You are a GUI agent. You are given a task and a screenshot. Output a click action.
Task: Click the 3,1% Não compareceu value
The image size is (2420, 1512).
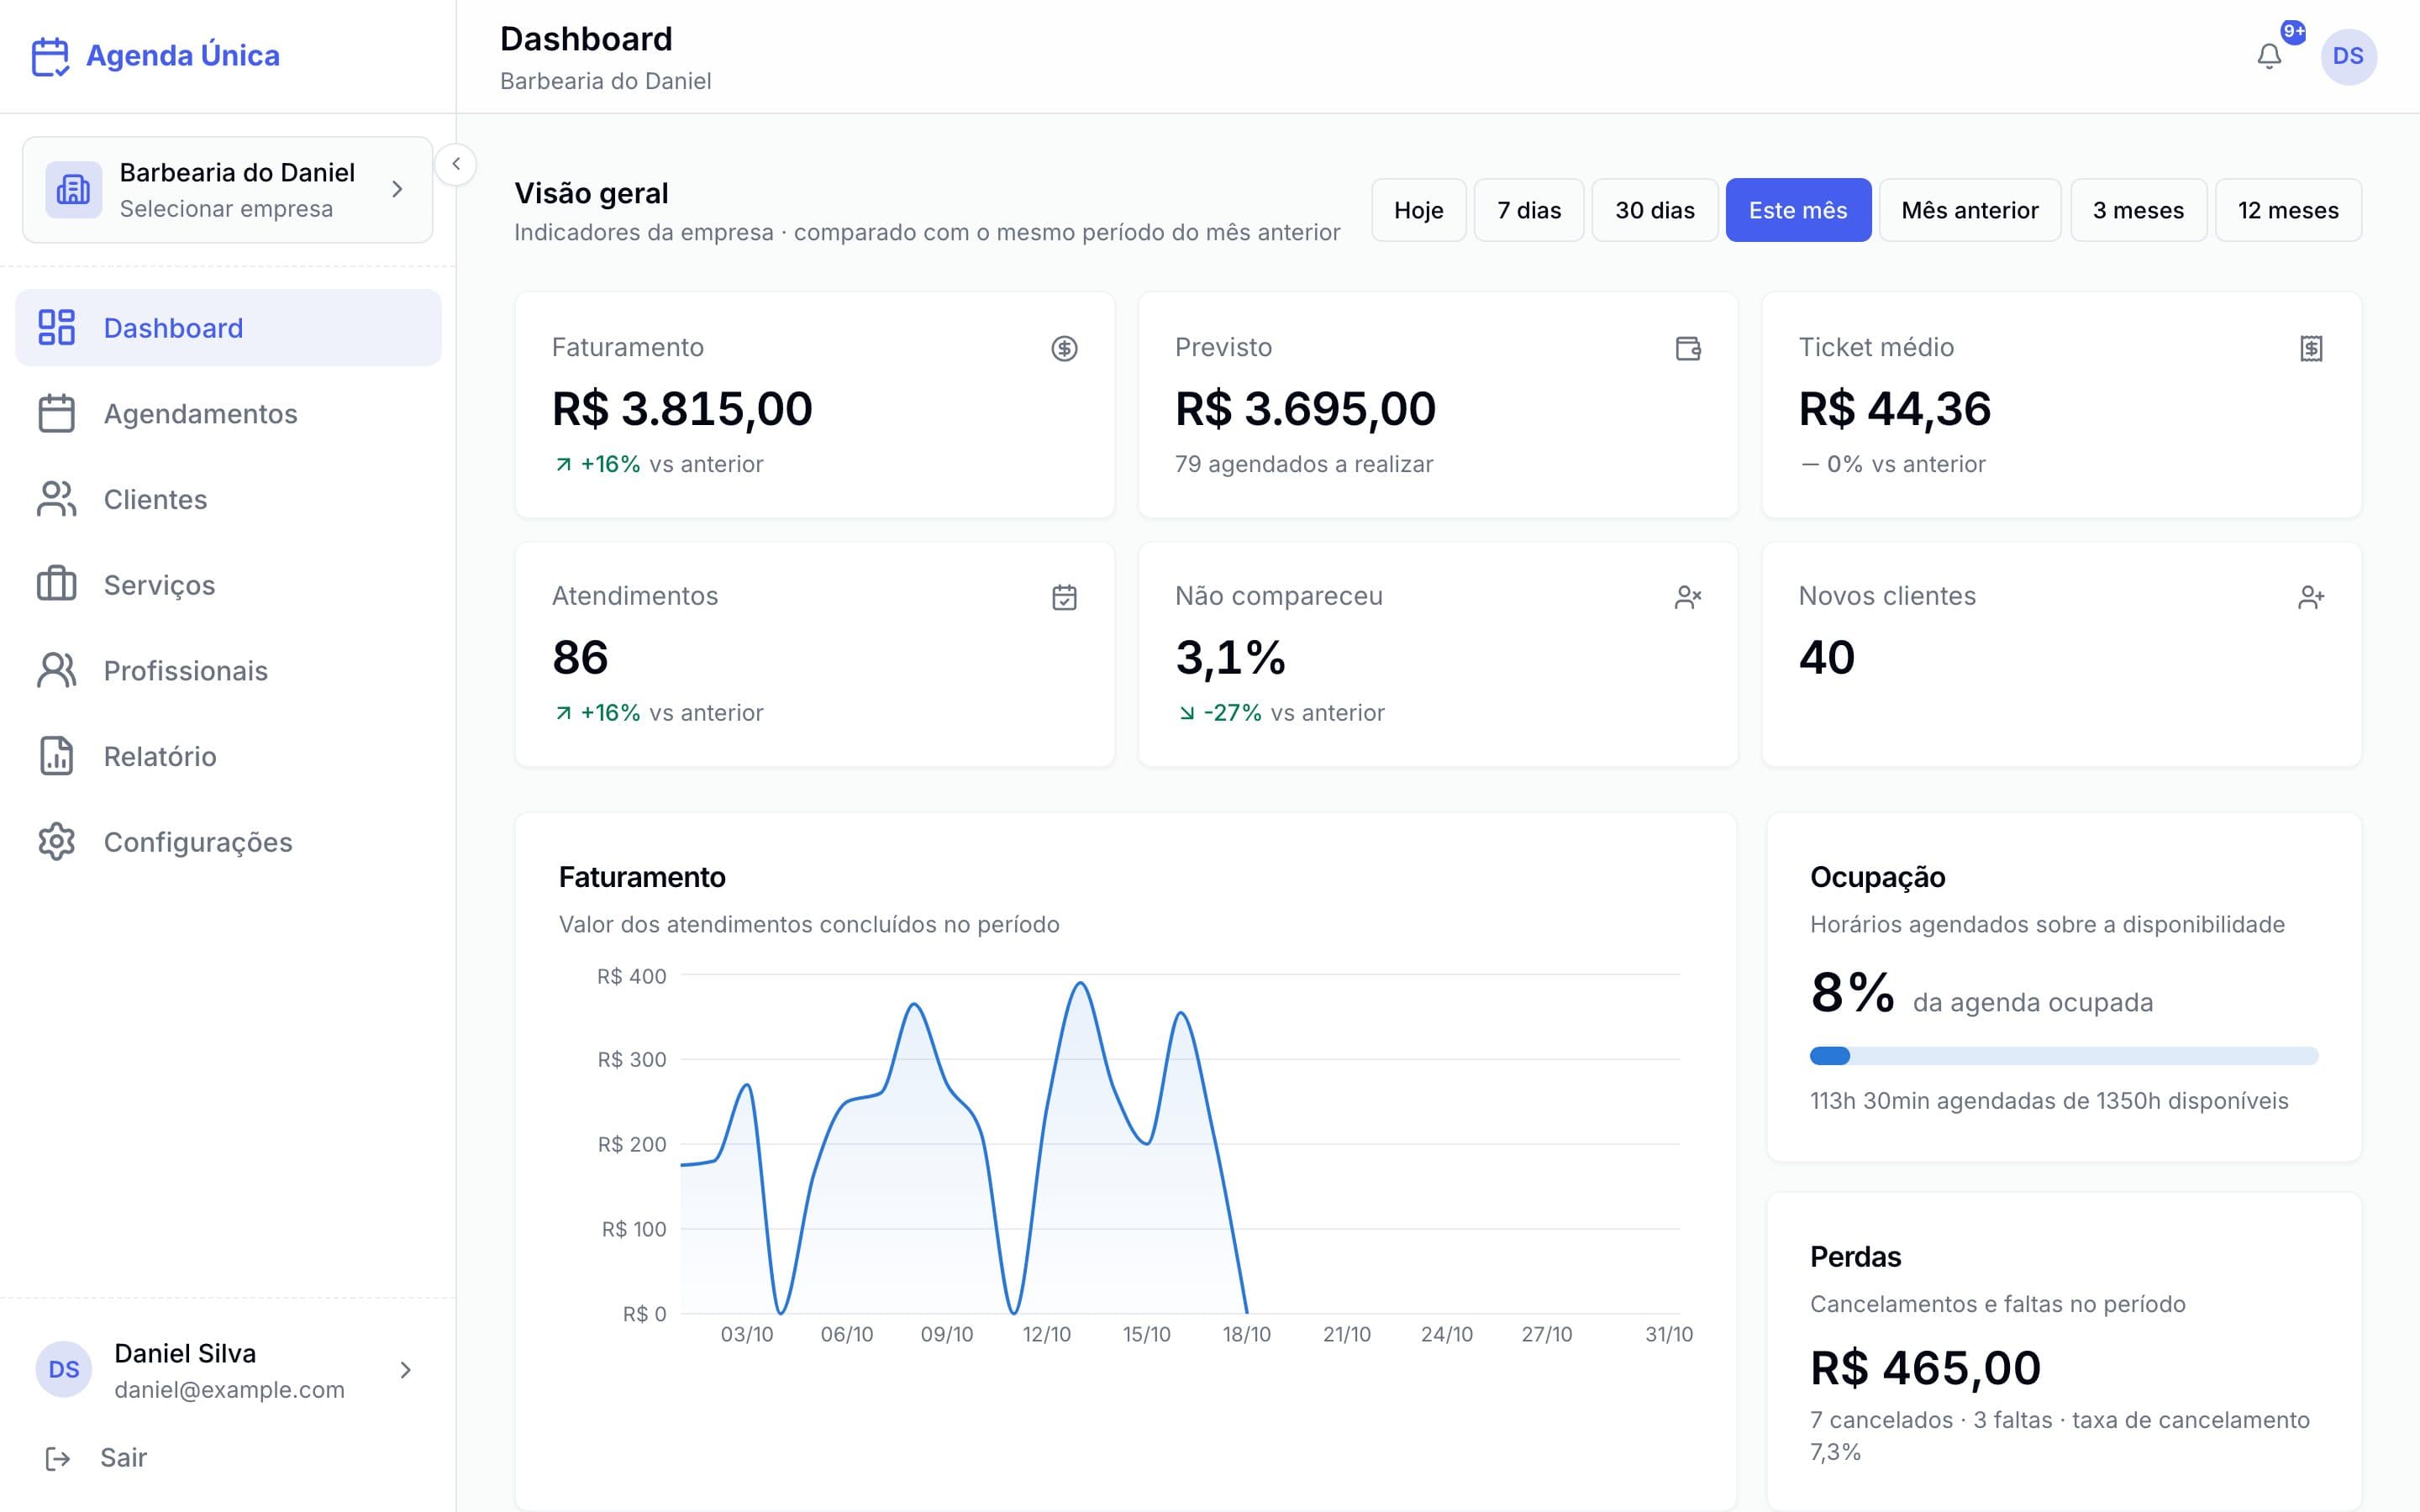pyautogui.click(x=1230, y=657)
